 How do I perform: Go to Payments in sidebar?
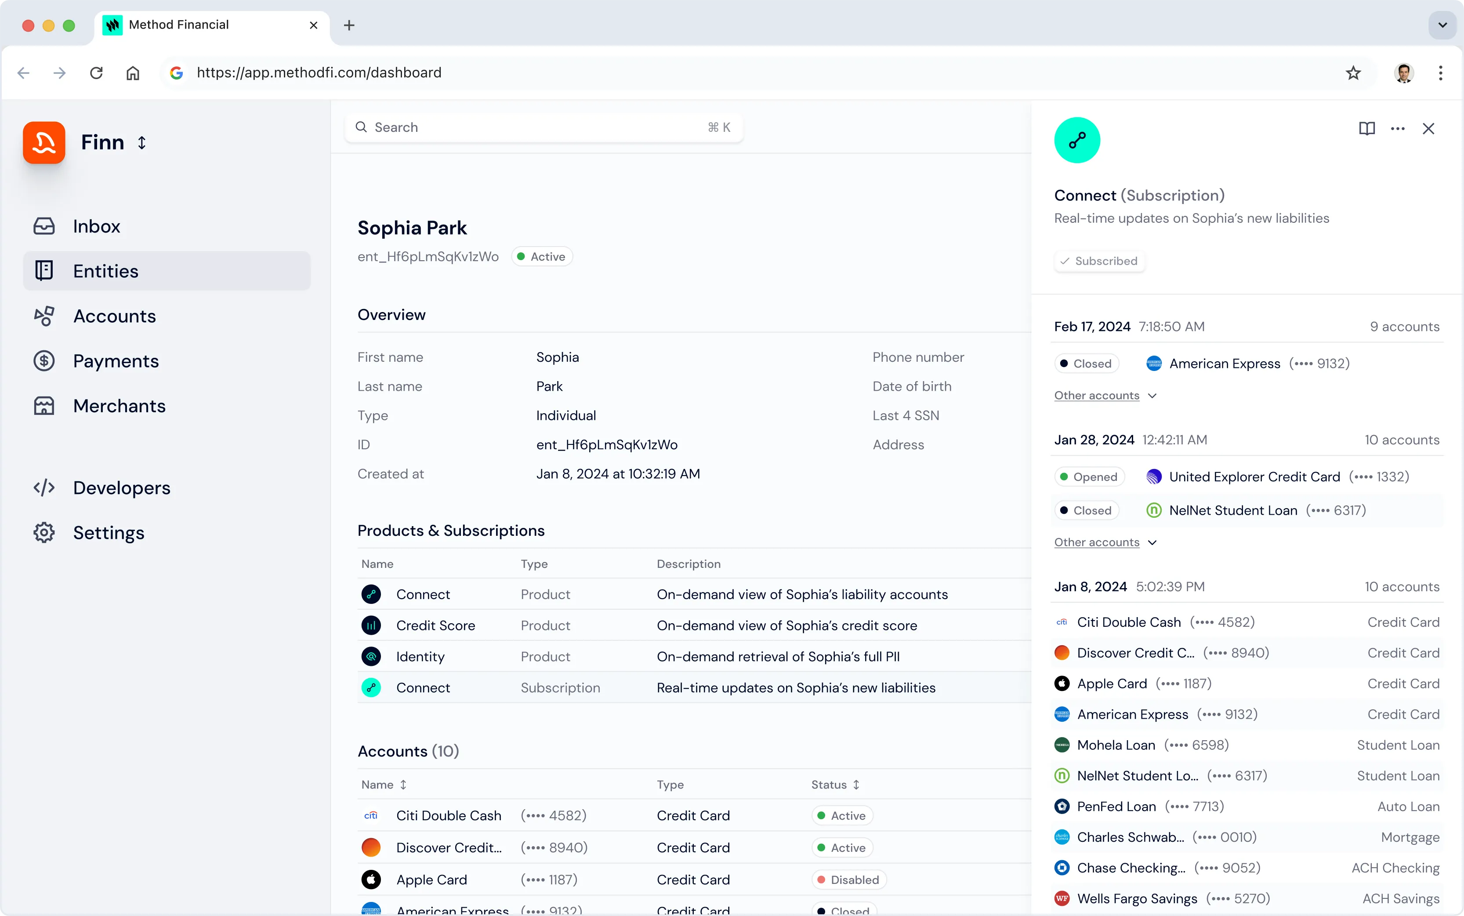116,361
